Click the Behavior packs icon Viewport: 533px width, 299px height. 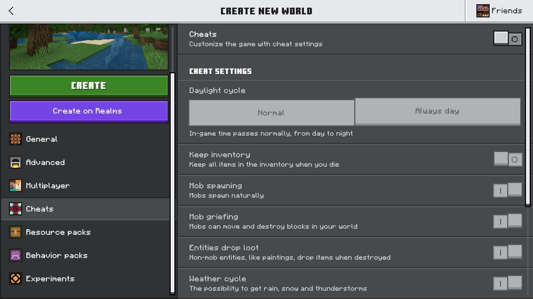(16, 255)
